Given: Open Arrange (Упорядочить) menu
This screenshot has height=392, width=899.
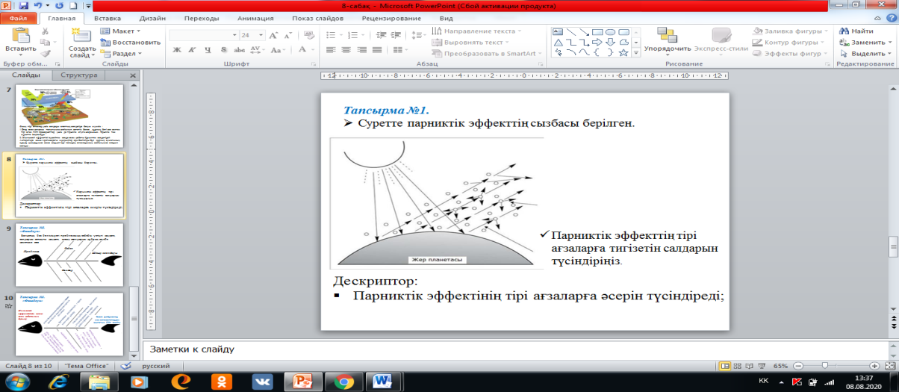Looking at the screenshot, I should [x=667, y=41].
